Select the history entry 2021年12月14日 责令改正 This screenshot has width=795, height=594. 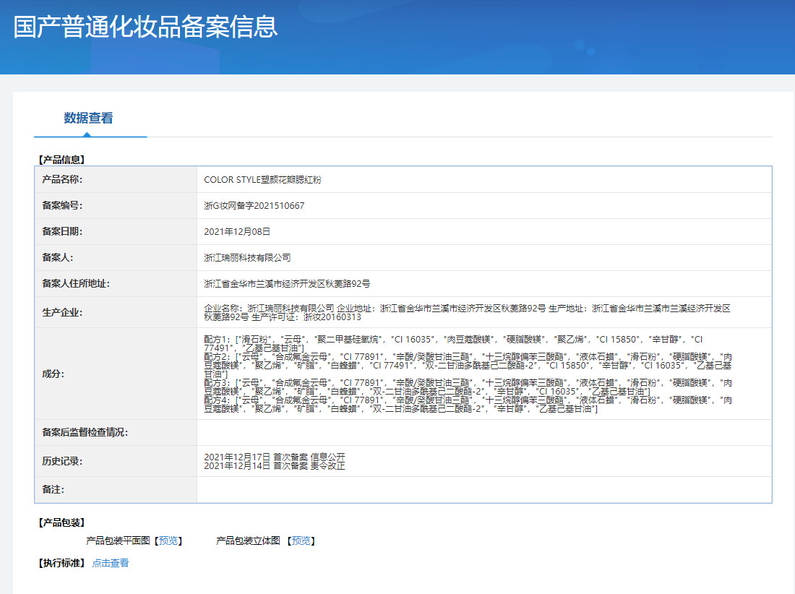275,466
